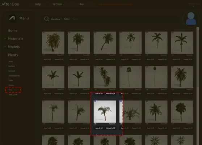Select the Palm012 date palm thumbnail
Screen dimensions: 202x145
(182, 77)
